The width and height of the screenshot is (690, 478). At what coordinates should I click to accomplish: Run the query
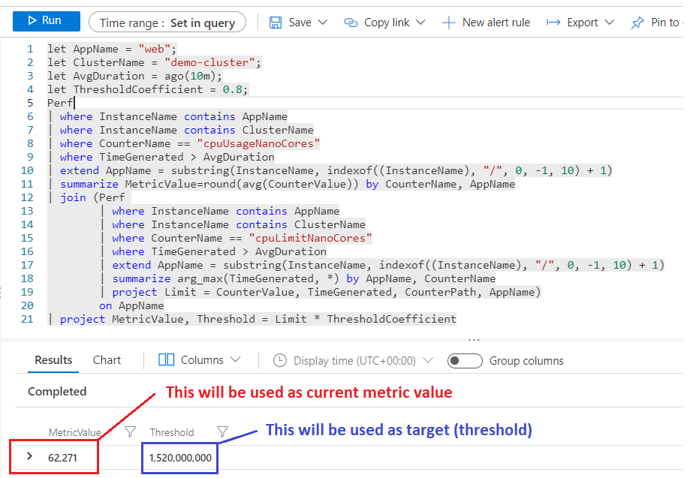[45, 21]
